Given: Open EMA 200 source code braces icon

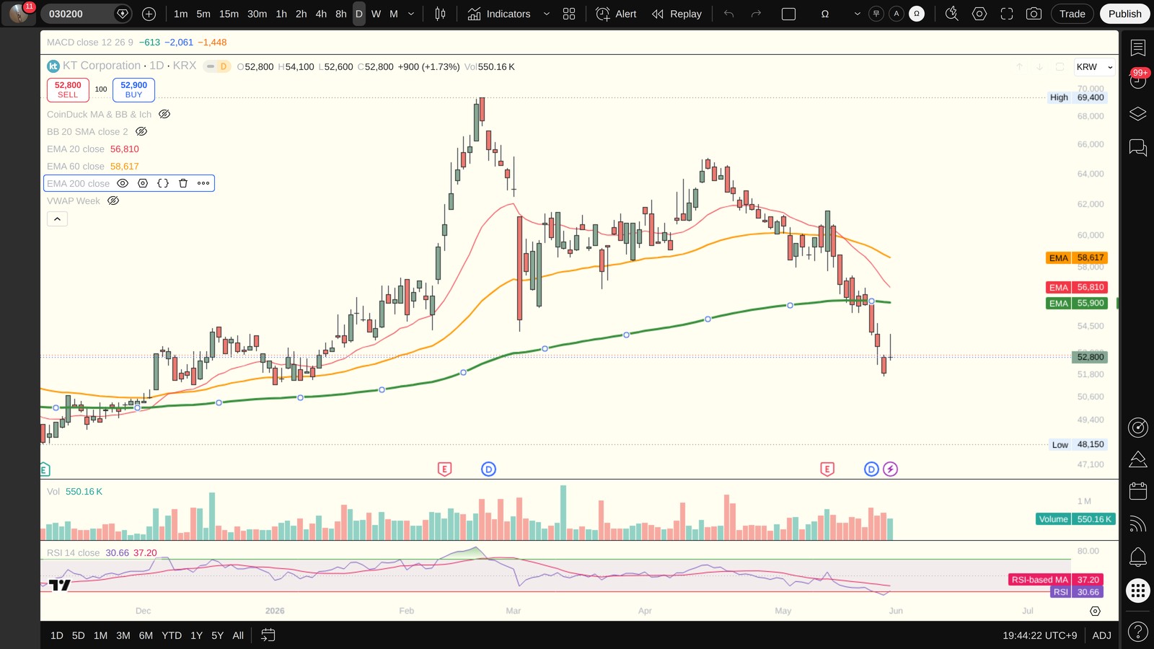Looking at the screenshot, I should point(163,183).
